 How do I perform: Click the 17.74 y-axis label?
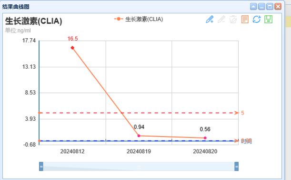coord(29,41)
